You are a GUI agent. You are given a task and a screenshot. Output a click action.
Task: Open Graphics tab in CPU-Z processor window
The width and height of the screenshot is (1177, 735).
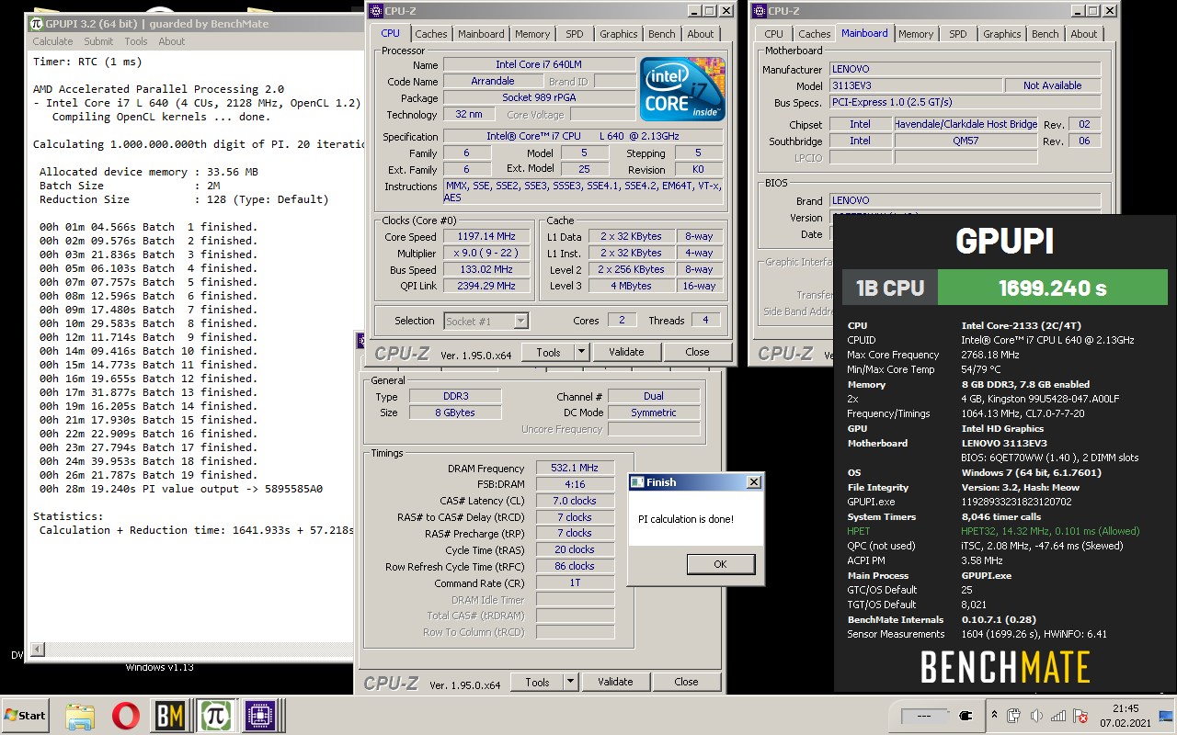pyautogui.click(x=619, y=34)
